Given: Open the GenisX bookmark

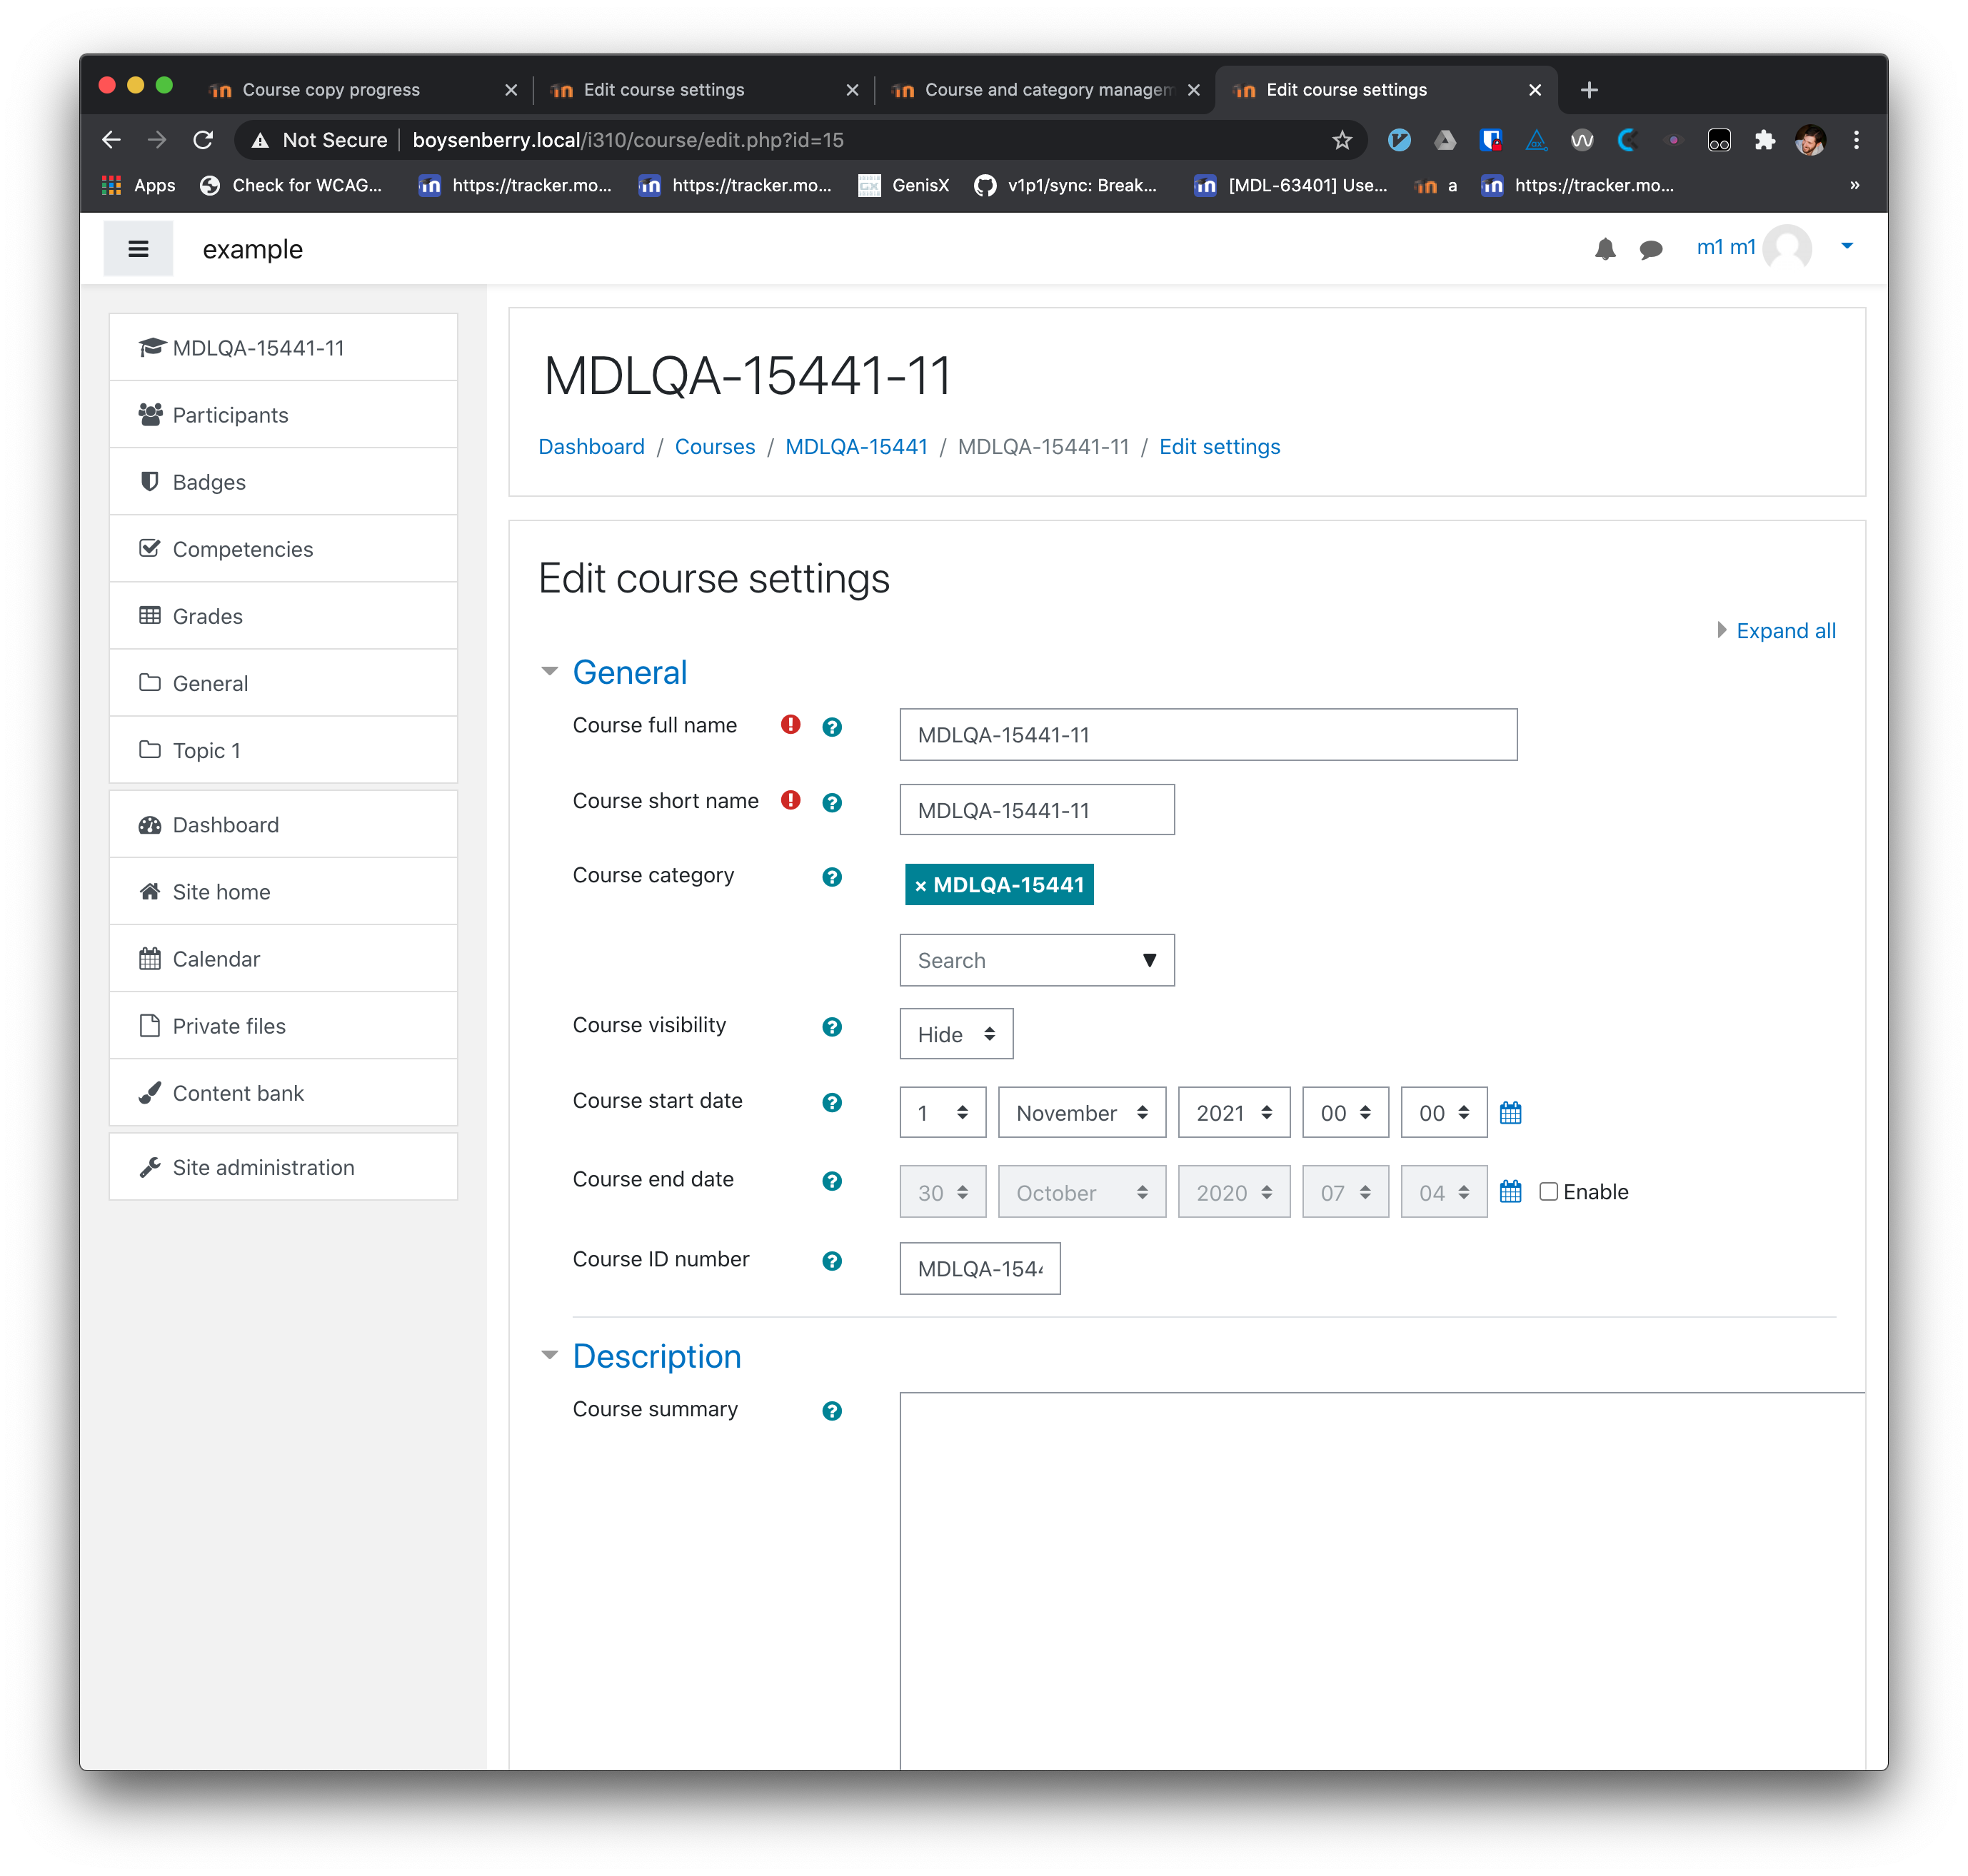Looking at the screenshot, I should 903,185.
